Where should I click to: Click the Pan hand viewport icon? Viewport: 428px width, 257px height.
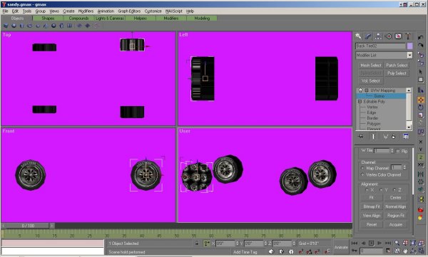(x=405, y=251)
